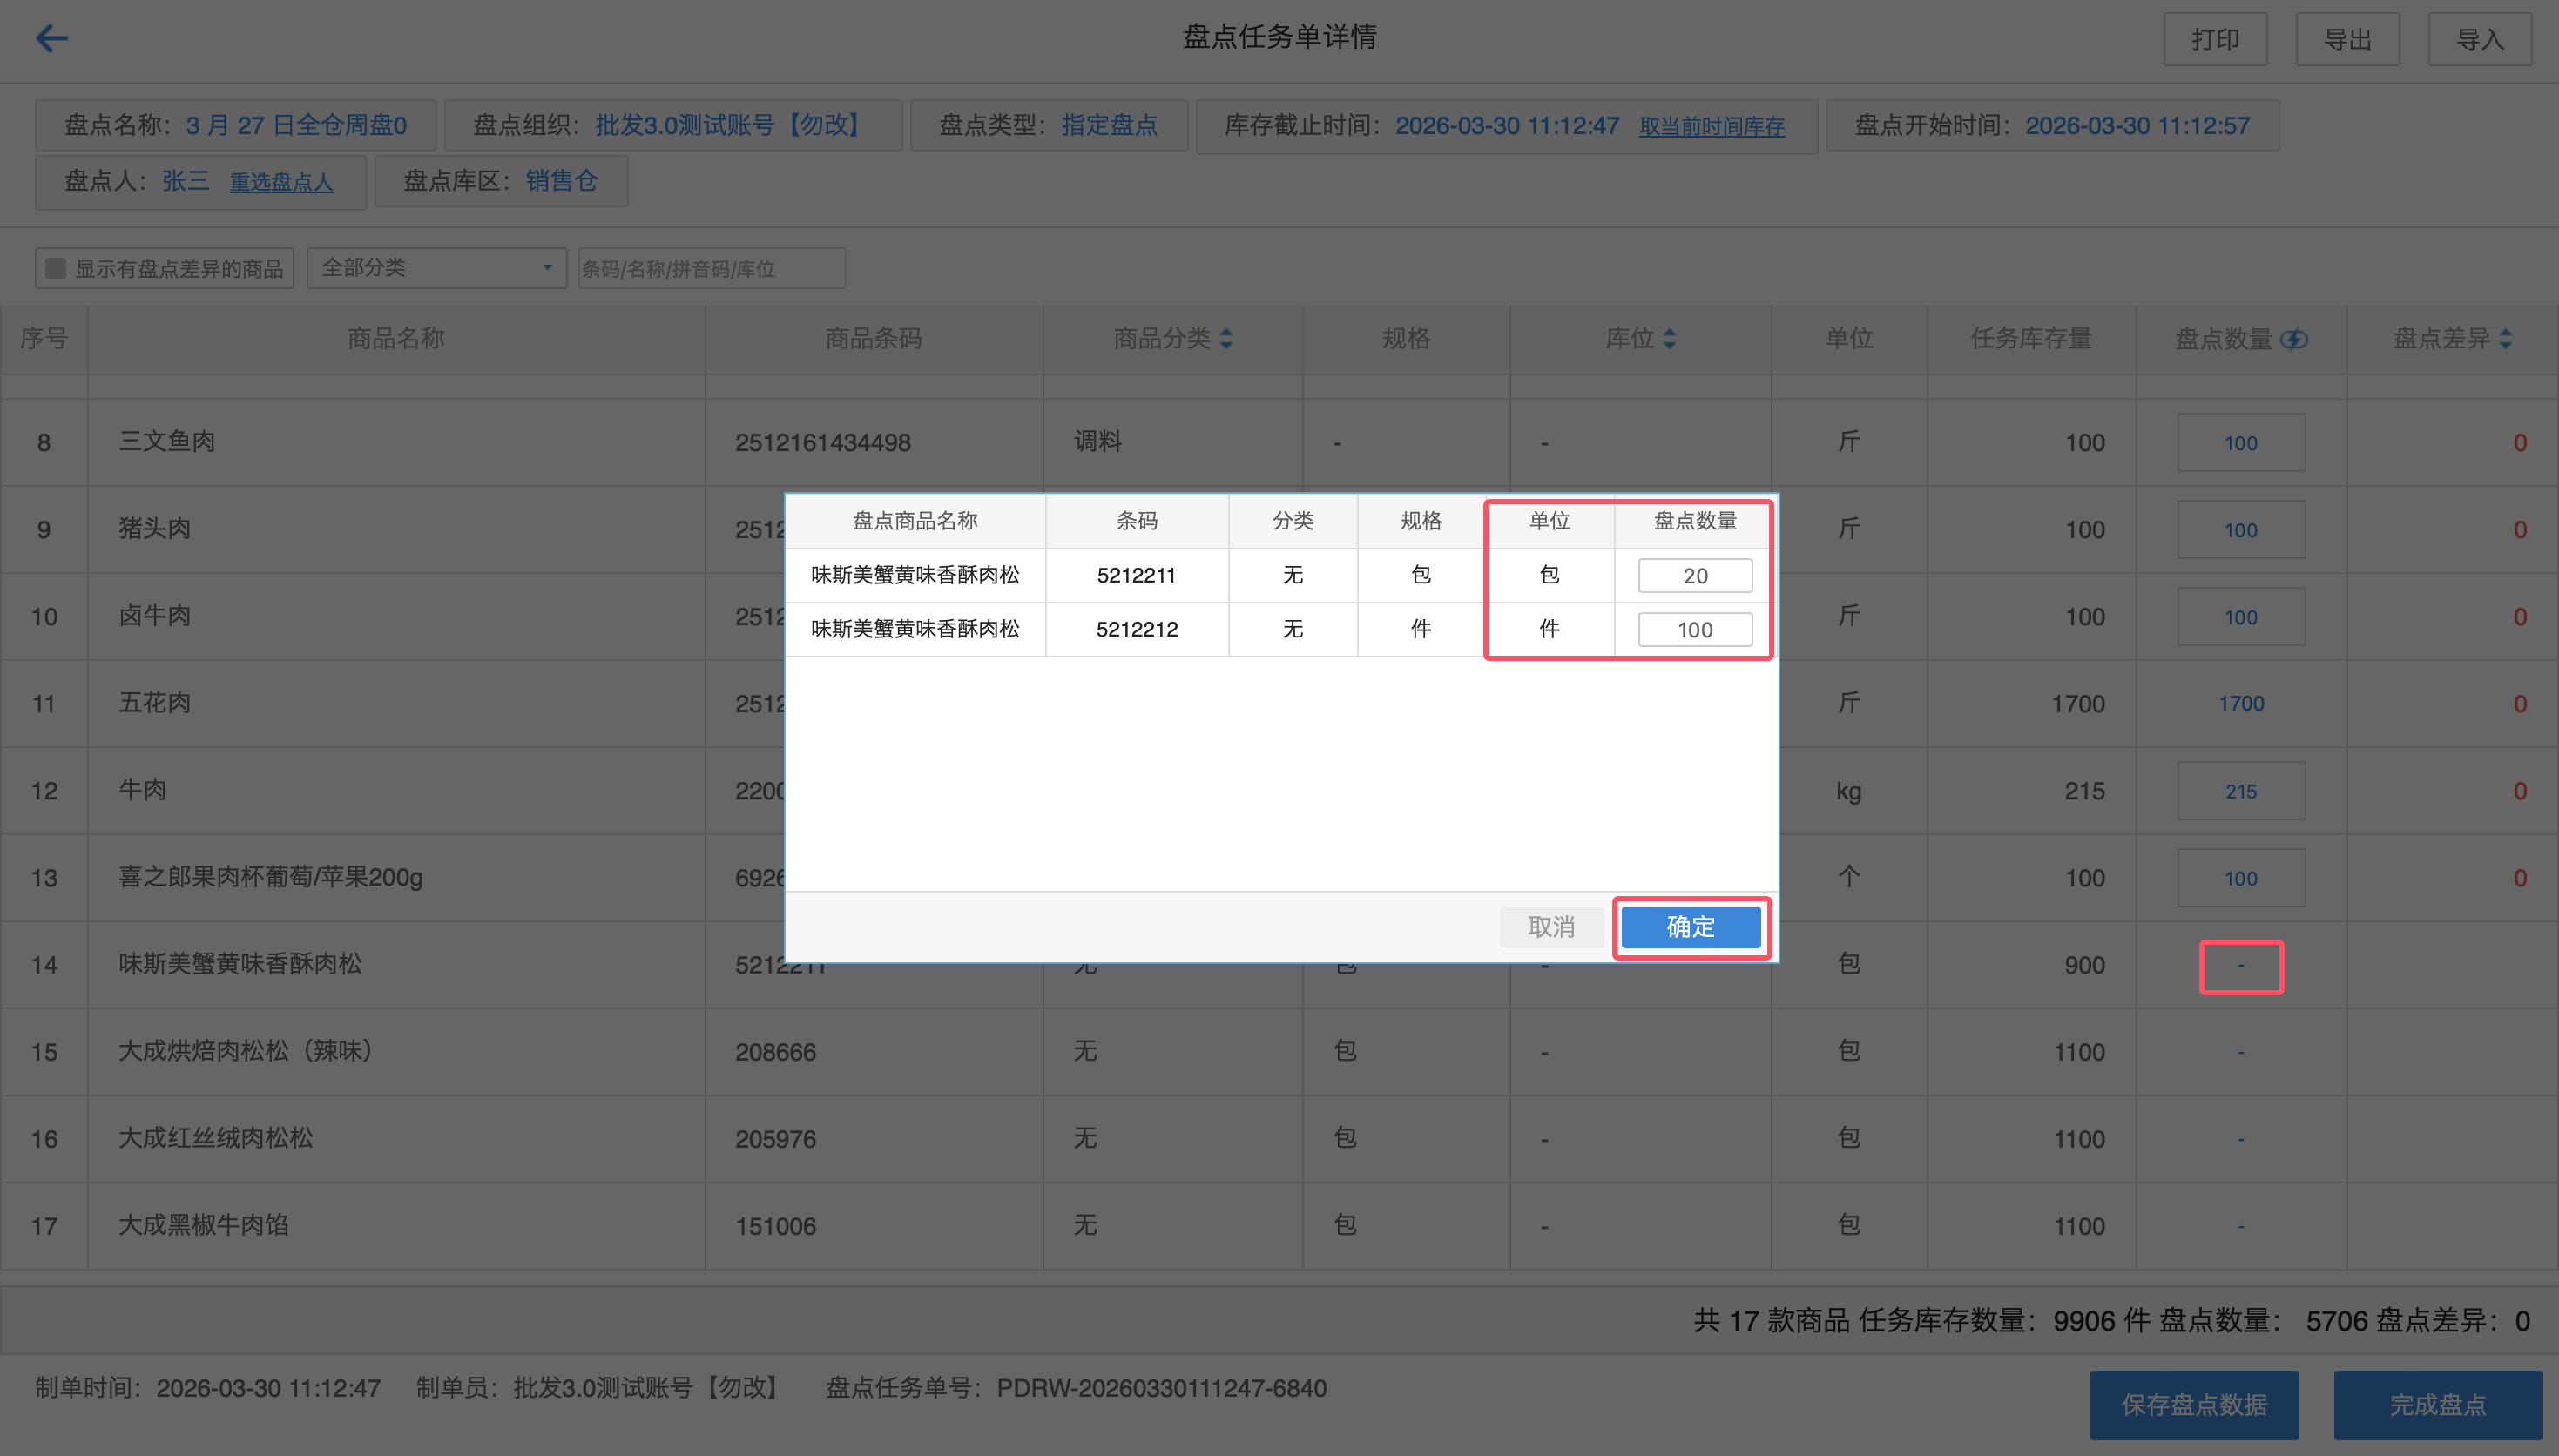This screenshot has height=1456, width=2559.
Task: Click the 确定 button in dialog
Action: tap(1690, 927)
